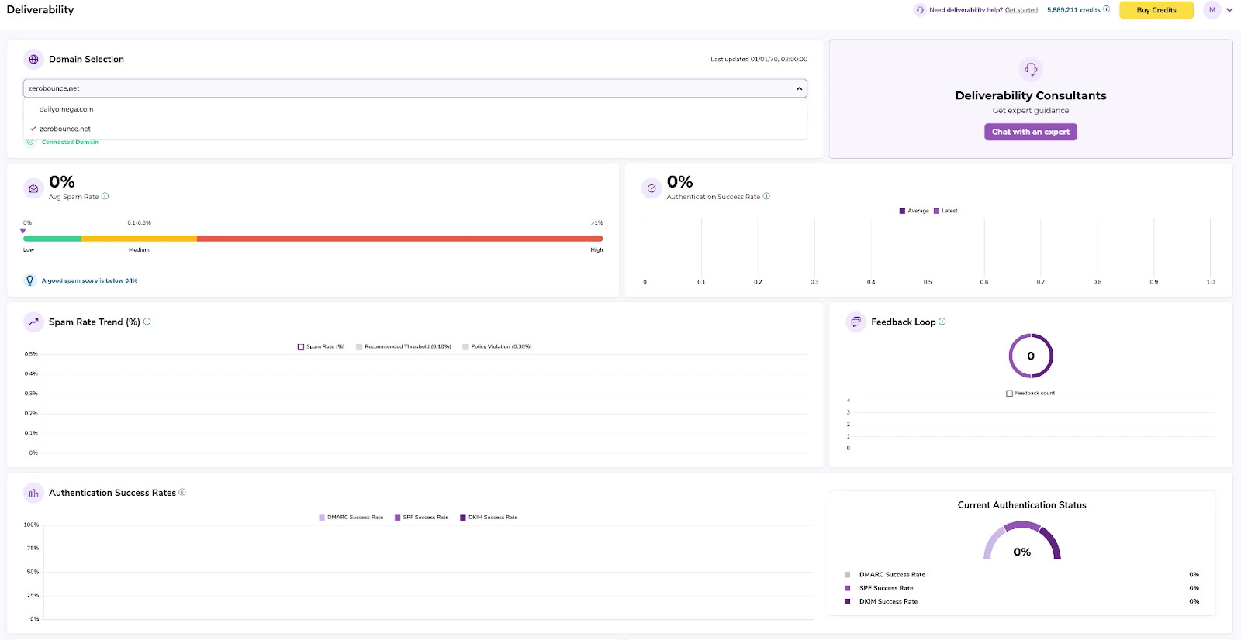This screenshot has height=640, width=1241.
Task: Click the trend arrow icon beside Spam Rate Trend
Action: tap(33, 322)
